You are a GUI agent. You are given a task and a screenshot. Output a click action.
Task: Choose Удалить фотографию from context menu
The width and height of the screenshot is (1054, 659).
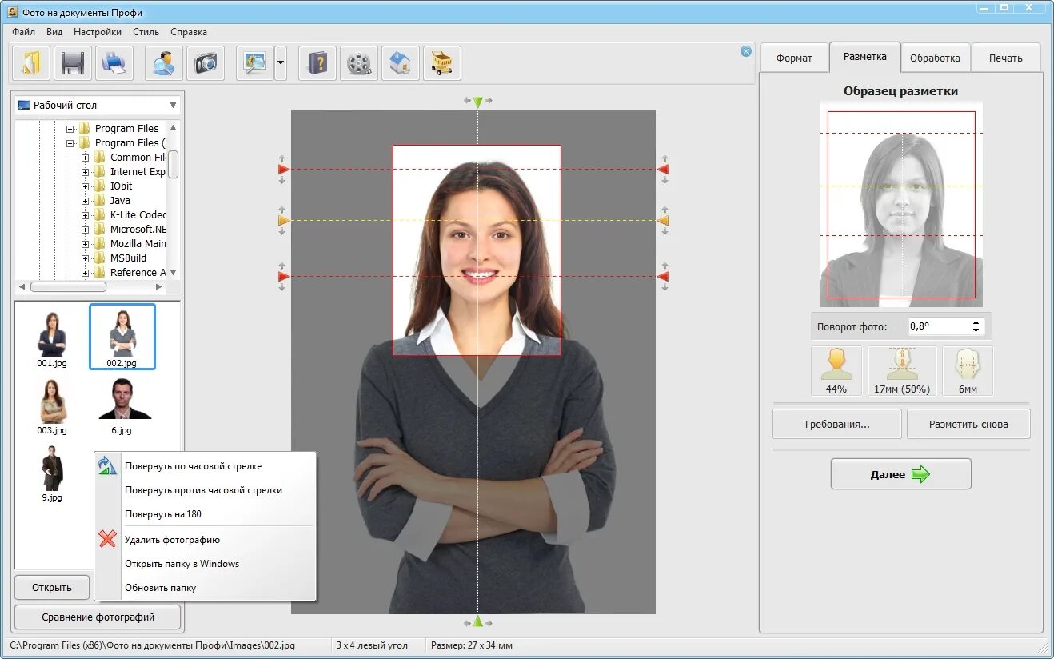pos(206,540)
